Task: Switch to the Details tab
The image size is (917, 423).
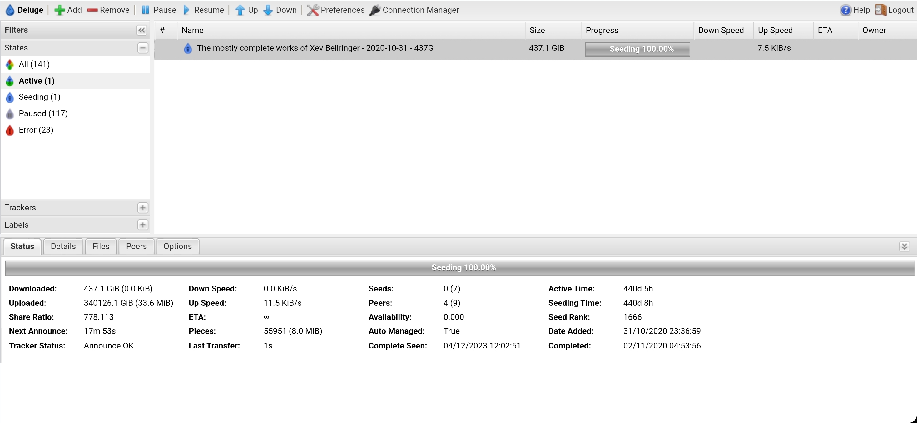Action: click(x=63, y=247)
